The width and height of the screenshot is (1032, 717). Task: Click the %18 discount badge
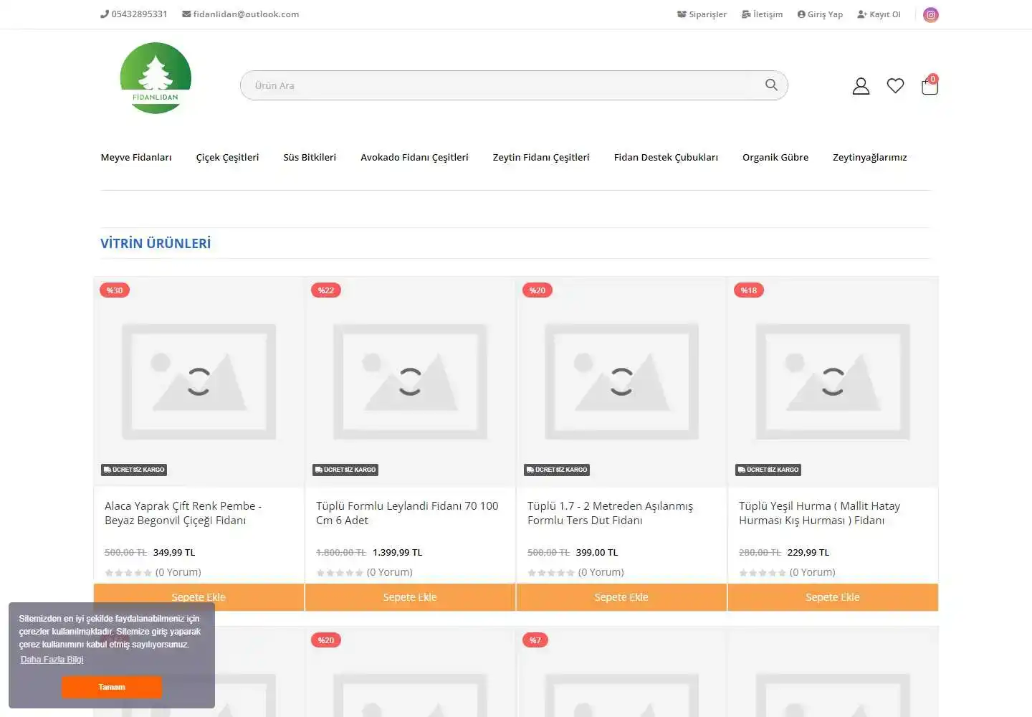click(749, 290)
